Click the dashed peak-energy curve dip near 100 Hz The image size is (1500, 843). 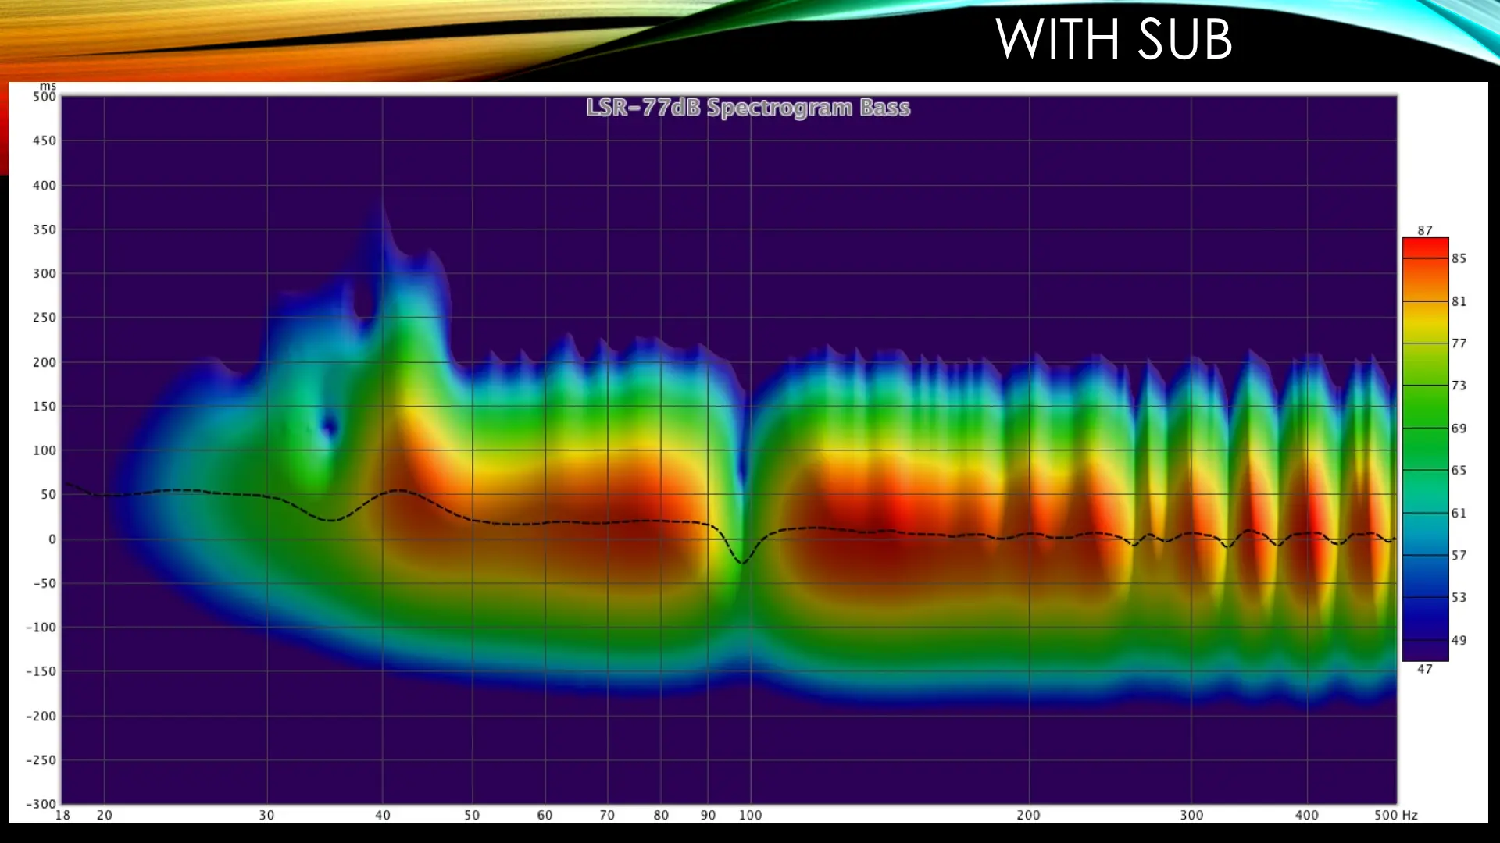pos(742,561)
